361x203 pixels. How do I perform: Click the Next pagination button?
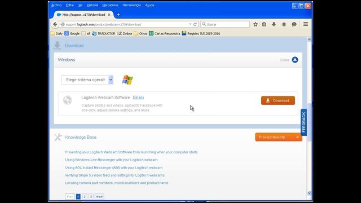pos(99,197)
